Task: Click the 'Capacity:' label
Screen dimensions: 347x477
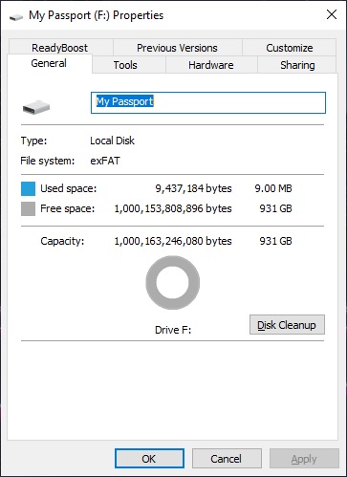Action: 62,241
